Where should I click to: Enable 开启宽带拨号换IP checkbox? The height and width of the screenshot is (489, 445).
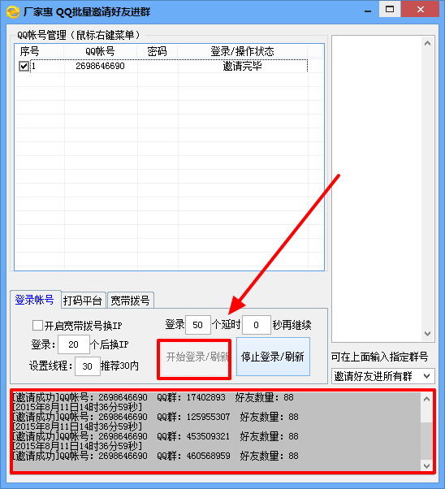37,325
